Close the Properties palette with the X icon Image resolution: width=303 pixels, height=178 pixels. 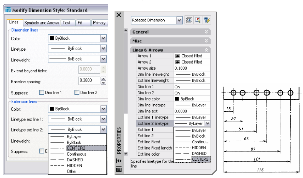click(x=119, y=15)
